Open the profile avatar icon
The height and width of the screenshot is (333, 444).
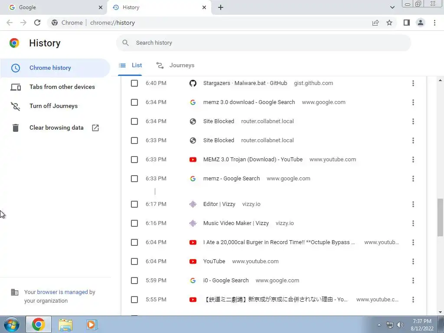coord(421,23)
